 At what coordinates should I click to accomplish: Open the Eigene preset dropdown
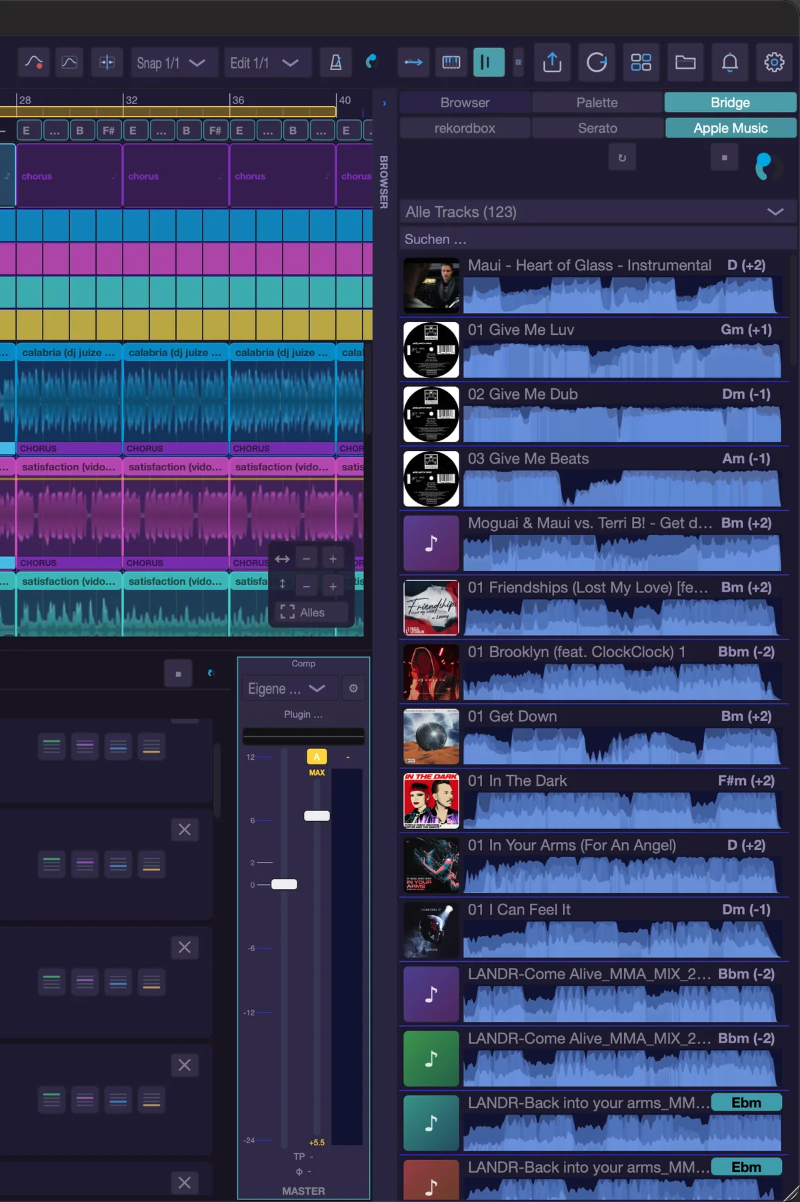point(290,688)
